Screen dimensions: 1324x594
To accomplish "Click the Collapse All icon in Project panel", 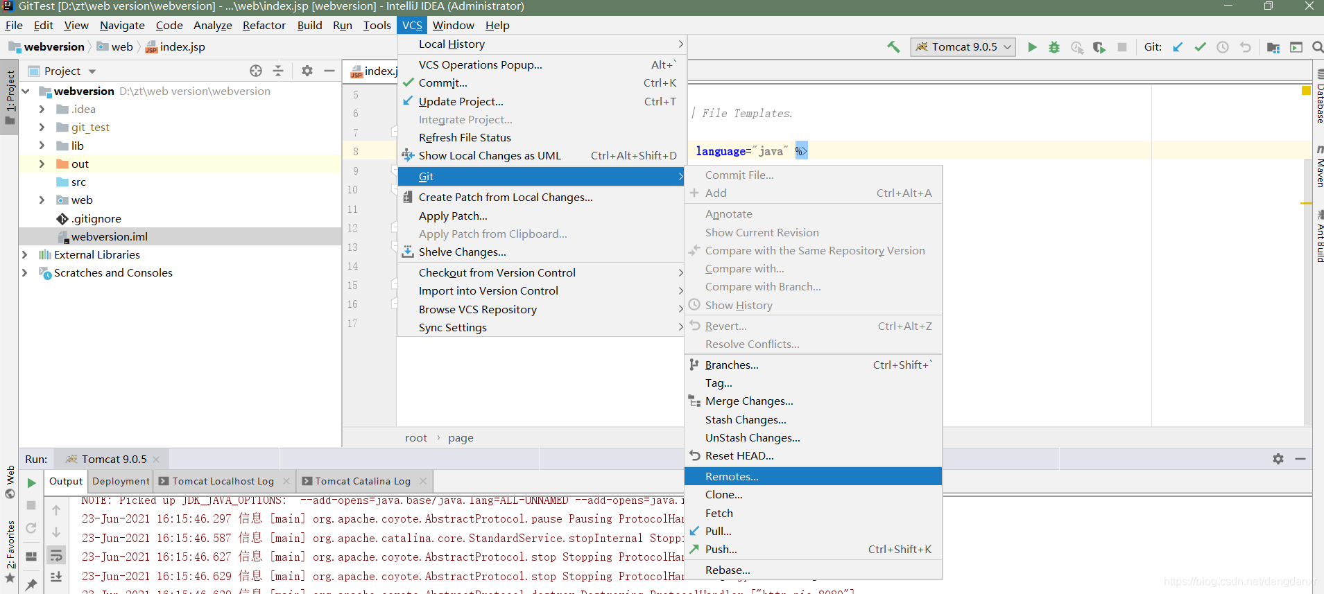I will point(278,71).
